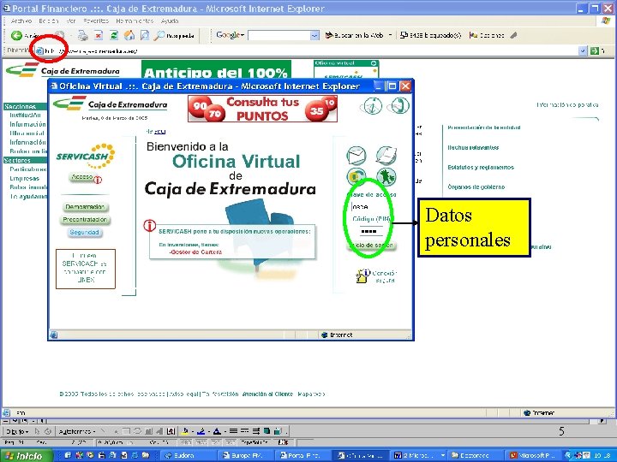The width and height of the screenshot is (617, 462).
Task: Click the Seguridad button
Action: [84, 233]
